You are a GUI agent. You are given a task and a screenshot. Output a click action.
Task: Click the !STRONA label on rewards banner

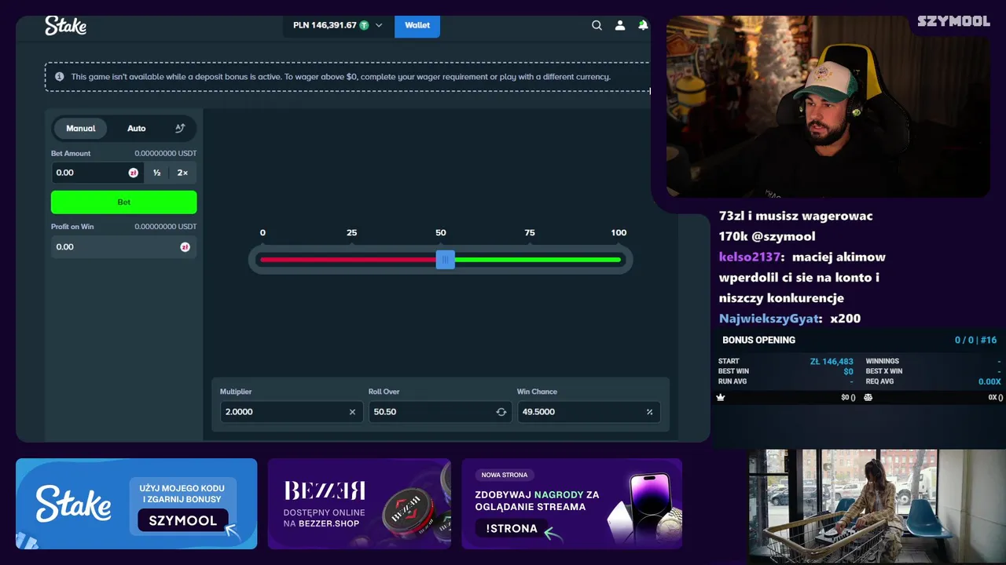(x=512, y=528)
